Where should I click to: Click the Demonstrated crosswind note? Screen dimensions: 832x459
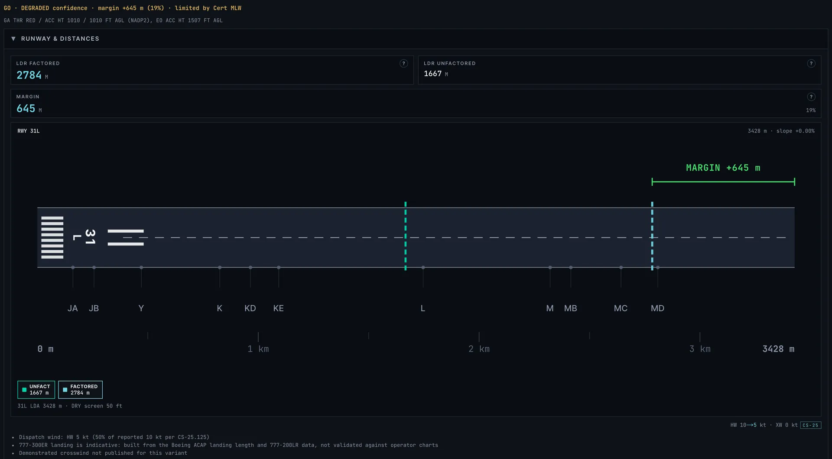(103, 453)
